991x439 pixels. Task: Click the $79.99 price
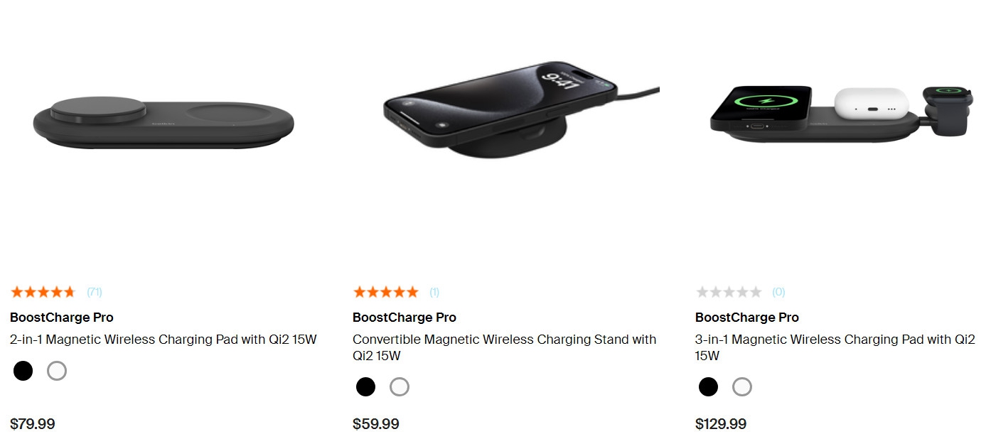tap(33, 424)
